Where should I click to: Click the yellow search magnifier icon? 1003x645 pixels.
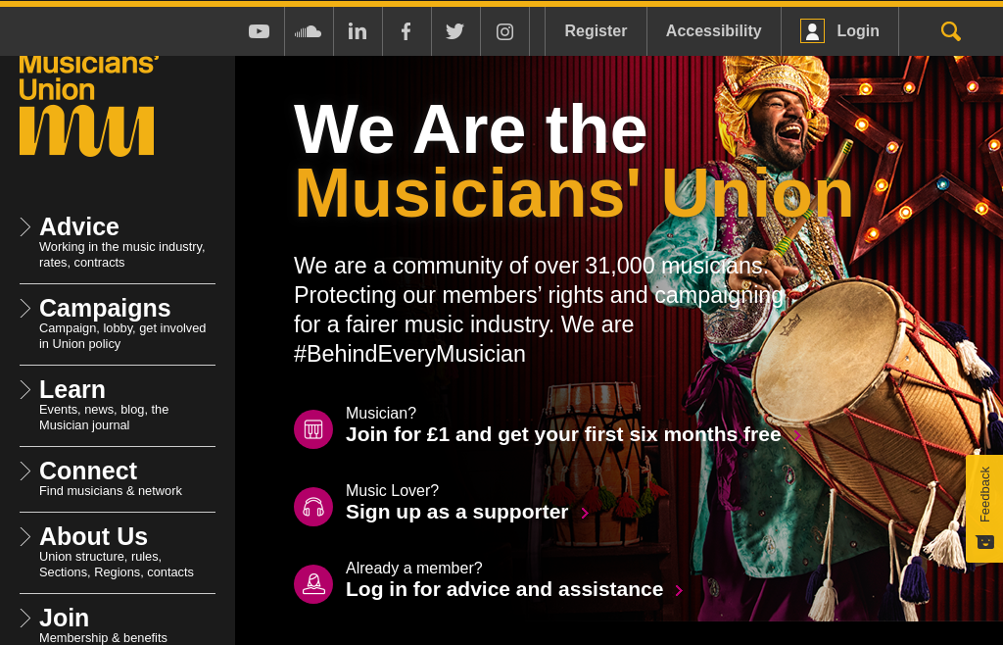click(x=950, y=30)
